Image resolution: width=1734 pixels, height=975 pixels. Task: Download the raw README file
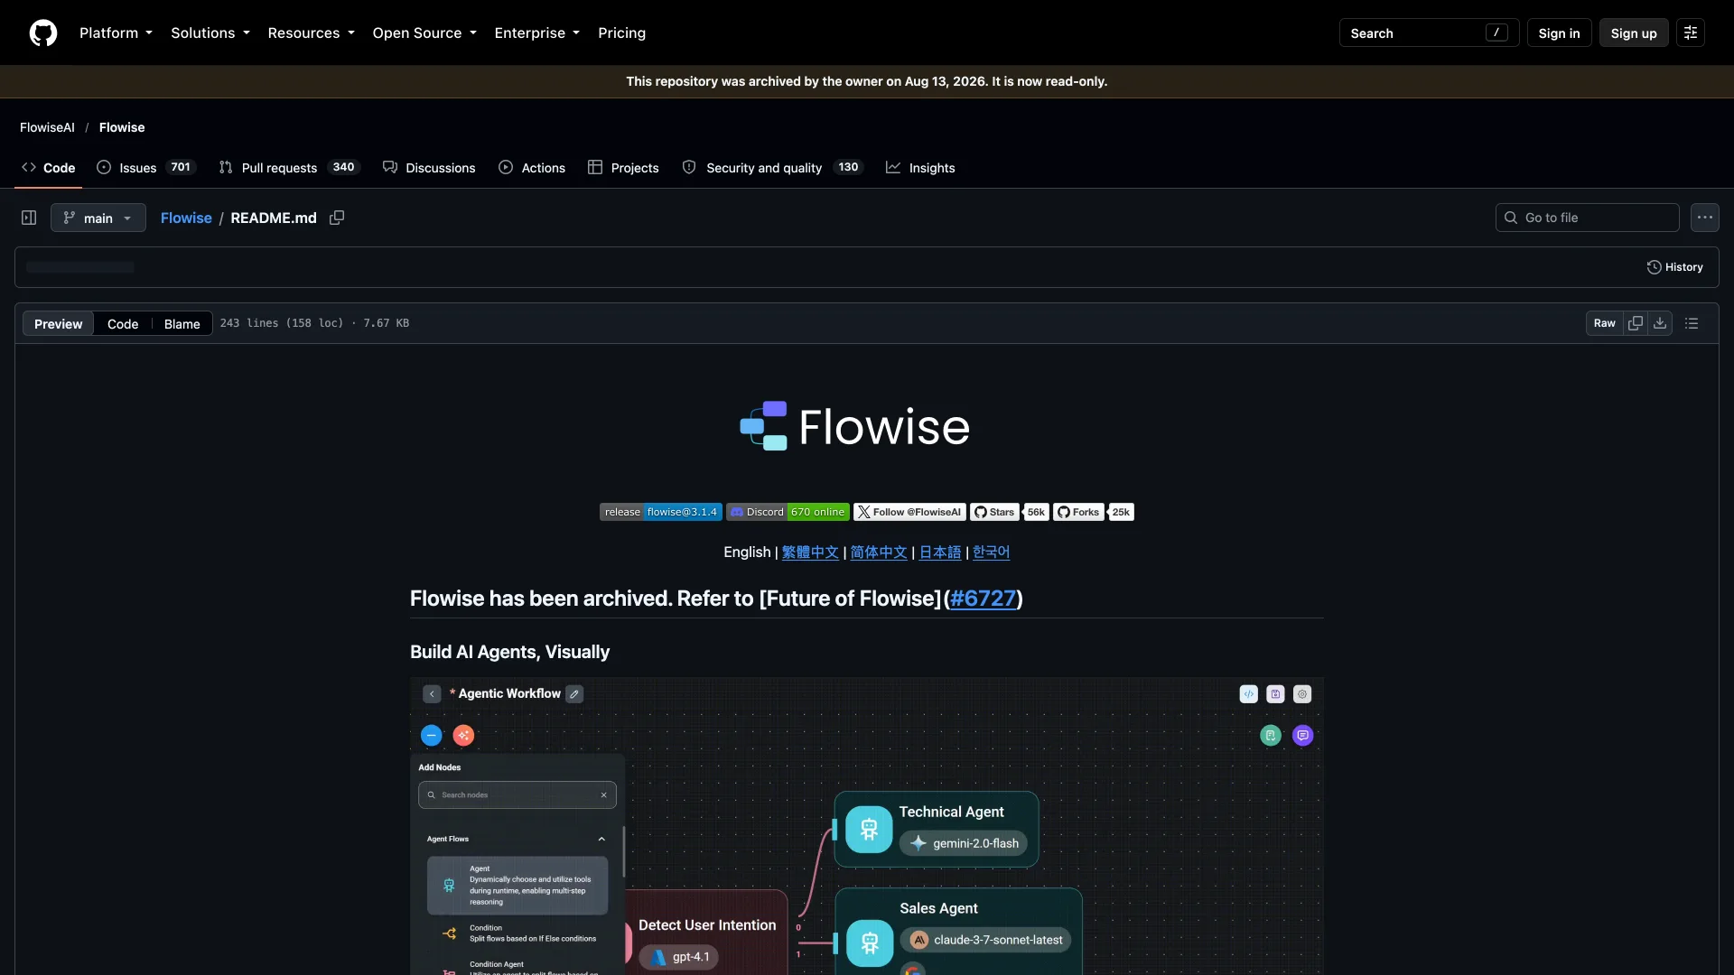[x=1660, y=323]
